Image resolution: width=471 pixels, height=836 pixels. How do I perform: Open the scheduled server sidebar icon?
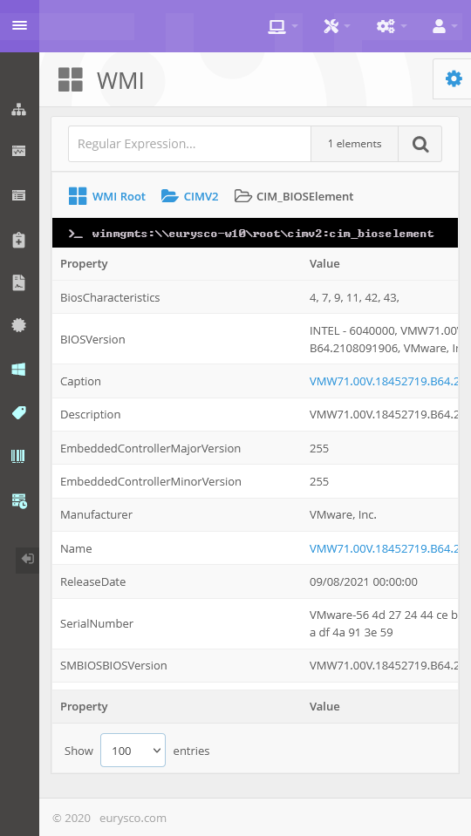[x=19, y=500]
